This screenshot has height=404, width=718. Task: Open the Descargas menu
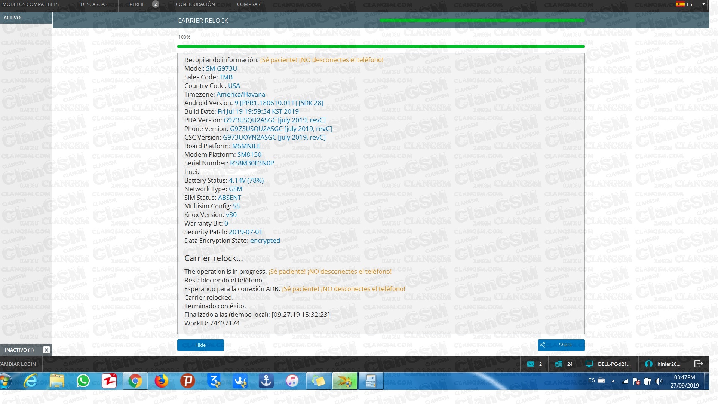(x=94, y=4)
